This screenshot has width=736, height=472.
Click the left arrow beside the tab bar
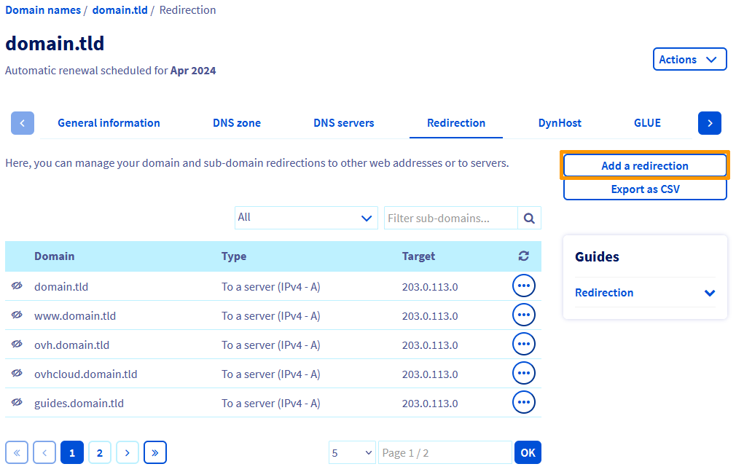[22, 122]
